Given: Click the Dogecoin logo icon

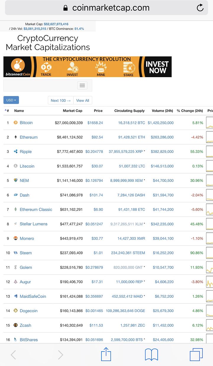Looking at the screenshot, I should coord(16,311).
